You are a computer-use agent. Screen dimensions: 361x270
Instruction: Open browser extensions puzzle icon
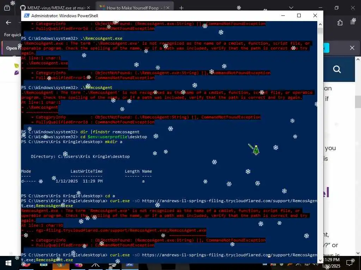click(340, 22)
